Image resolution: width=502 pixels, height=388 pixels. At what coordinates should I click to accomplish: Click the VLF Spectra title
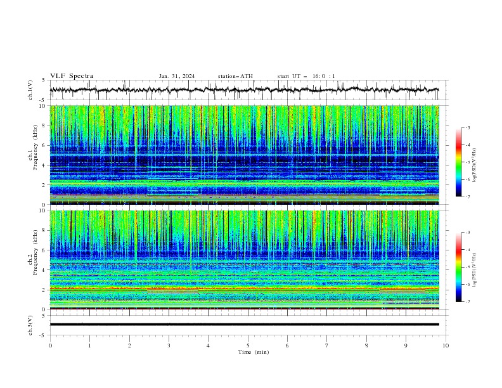click(x=72, y=76)
